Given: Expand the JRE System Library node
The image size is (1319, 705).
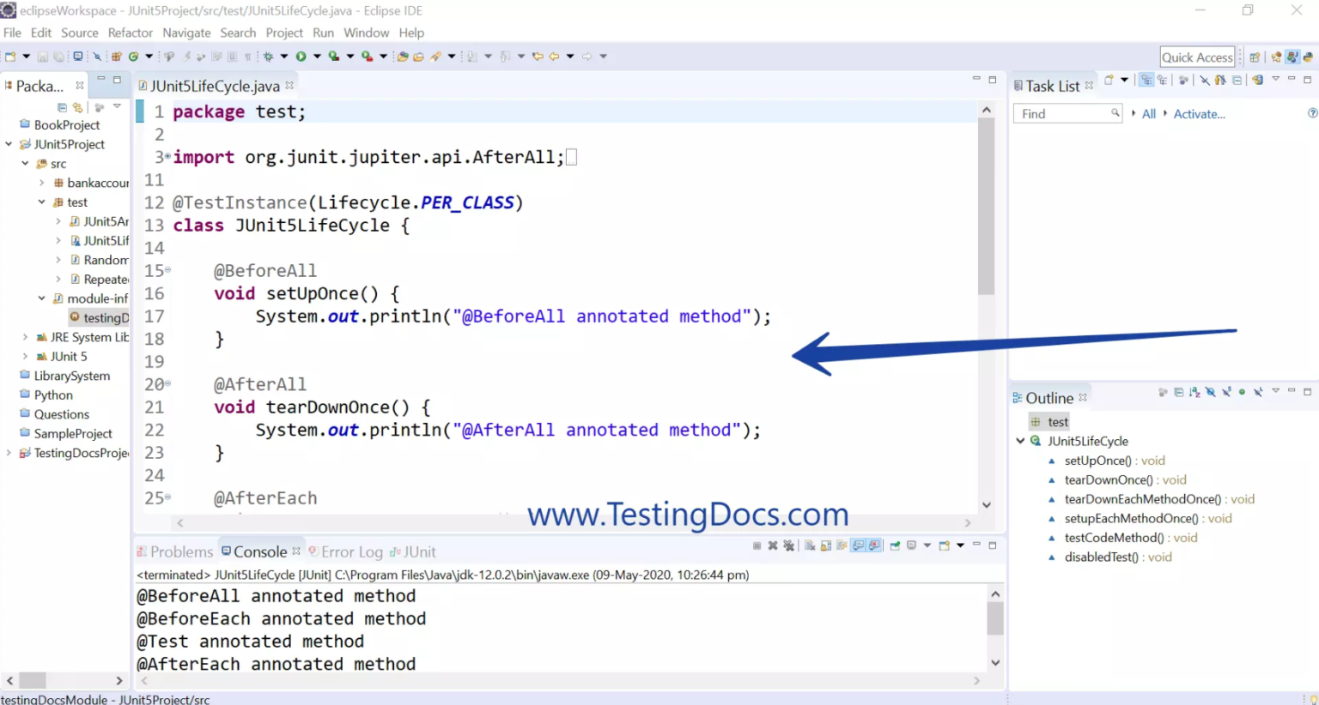Looking at the screenshot, I should pyautogui.click(x=25, y=337).
